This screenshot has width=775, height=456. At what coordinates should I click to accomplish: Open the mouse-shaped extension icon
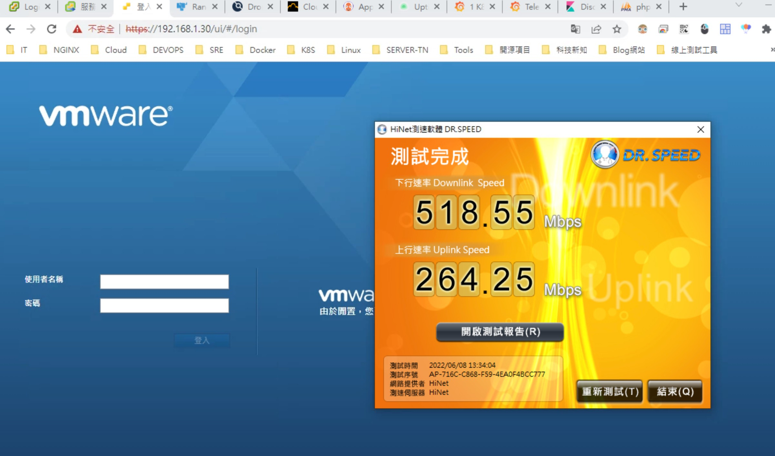[x=704, y=29]
